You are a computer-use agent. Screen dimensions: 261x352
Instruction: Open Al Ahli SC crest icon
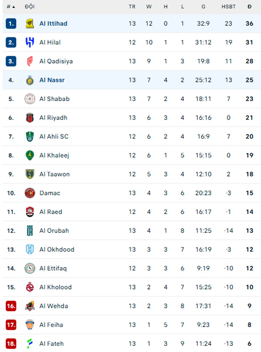[30, 136]
